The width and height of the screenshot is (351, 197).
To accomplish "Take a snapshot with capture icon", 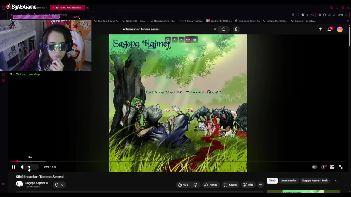I will 298,15.
